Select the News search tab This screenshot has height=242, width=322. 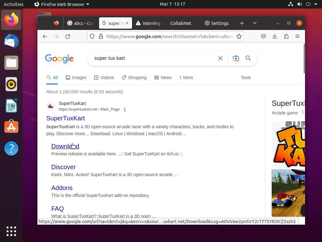tap(163, 78)
